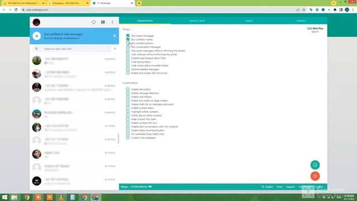Viewport: 357px width, 201px height.
Task: Start a new chat via message icon
Action: coord(103,22)
